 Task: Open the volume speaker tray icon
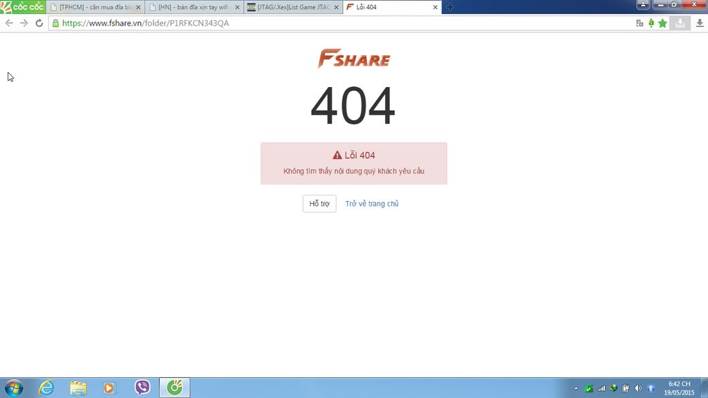pos(638,388)
